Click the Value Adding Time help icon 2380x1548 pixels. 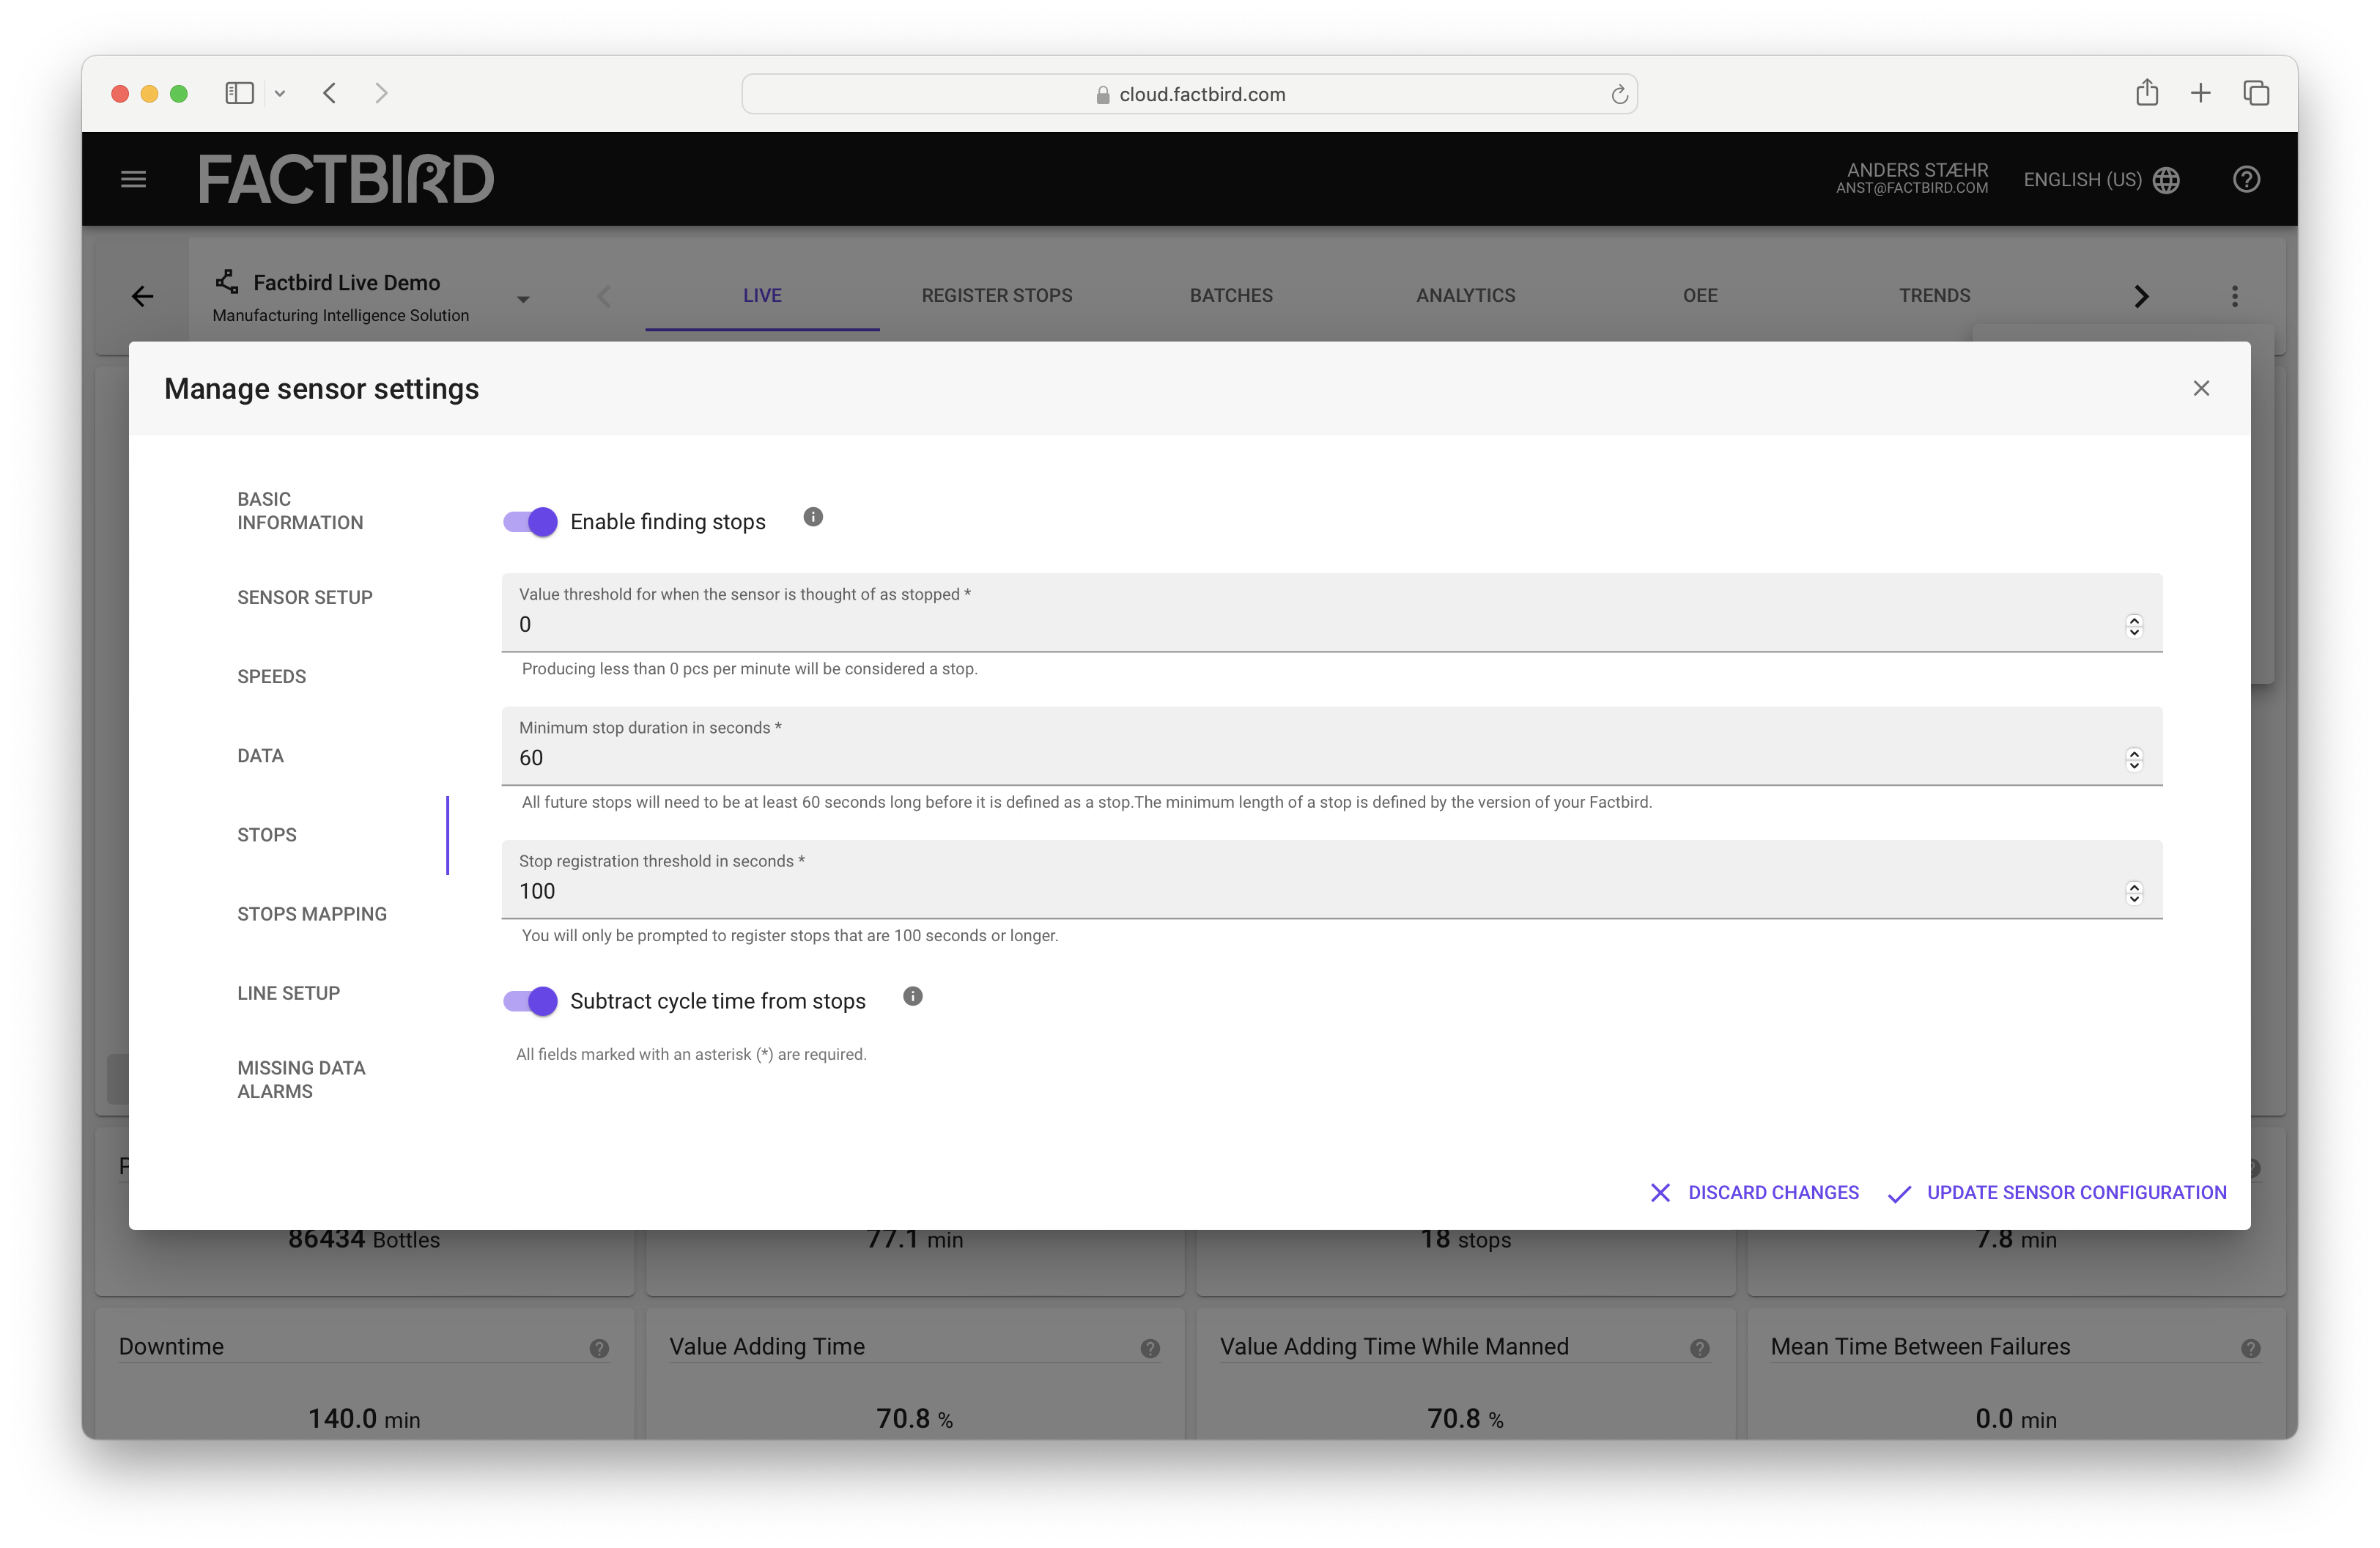1150,1349
